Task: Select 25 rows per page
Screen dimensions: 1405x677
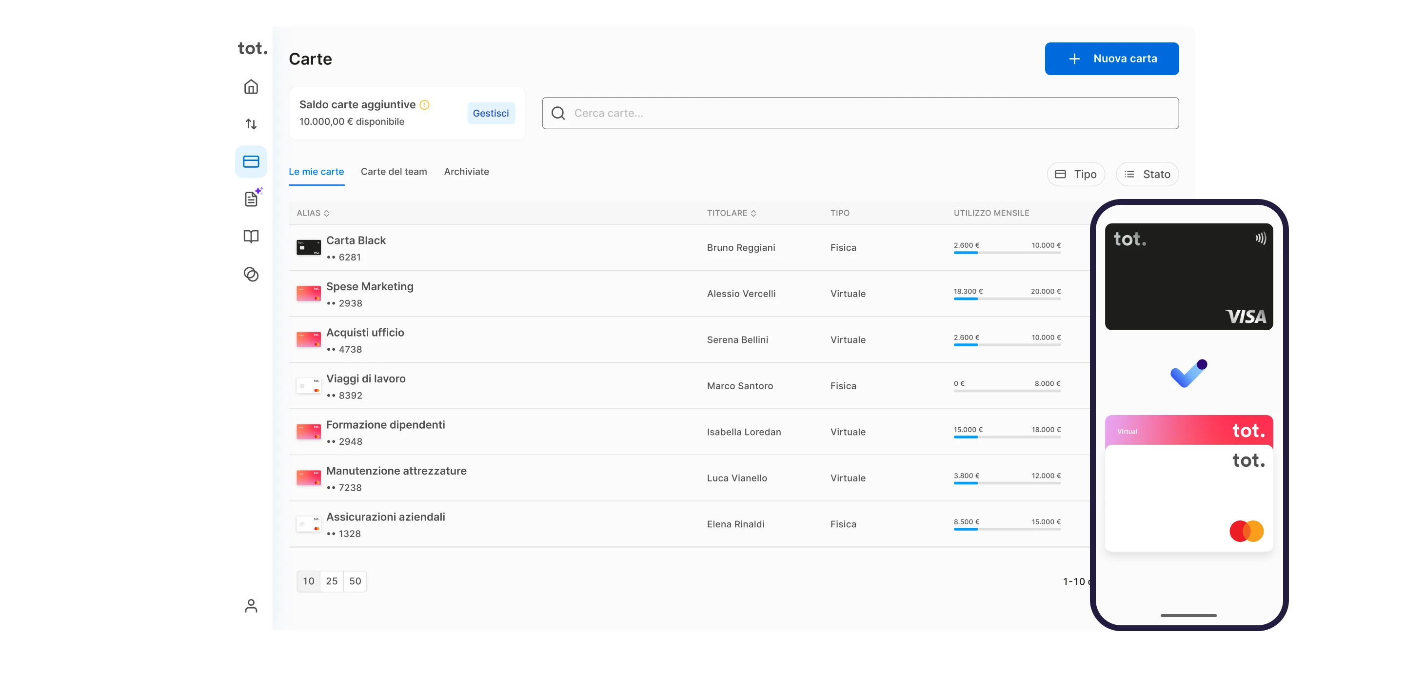Action: (x=332, y=581)
